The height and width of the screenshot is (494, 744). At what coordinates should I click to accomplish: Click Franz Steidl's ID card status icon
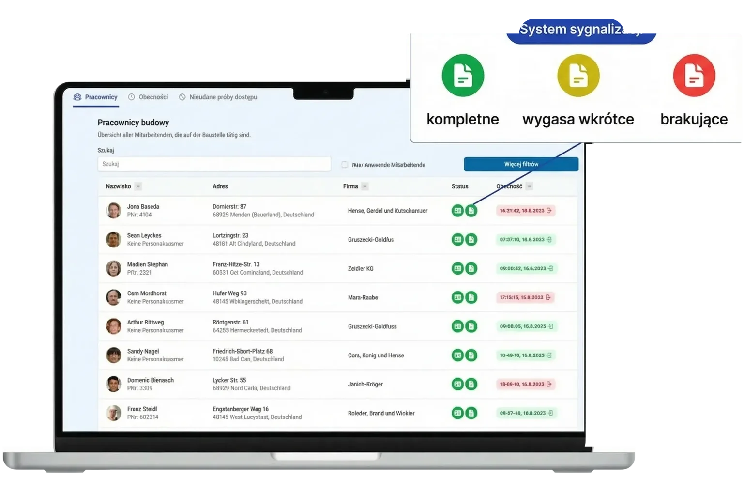[457, 413]
